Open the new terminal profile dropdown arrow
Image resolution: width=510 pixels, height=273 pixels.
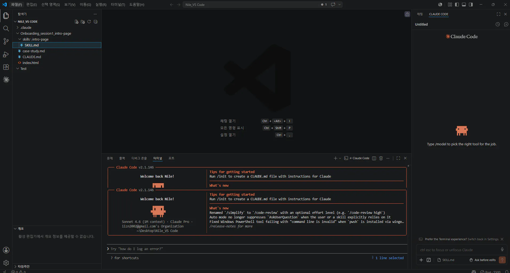point(340,158)
